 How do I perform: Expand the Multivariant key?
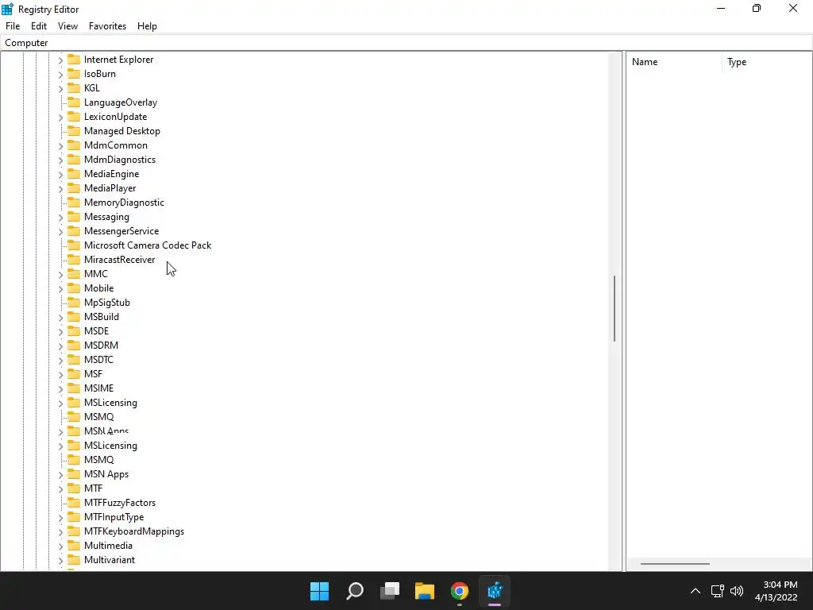point(60,561)
